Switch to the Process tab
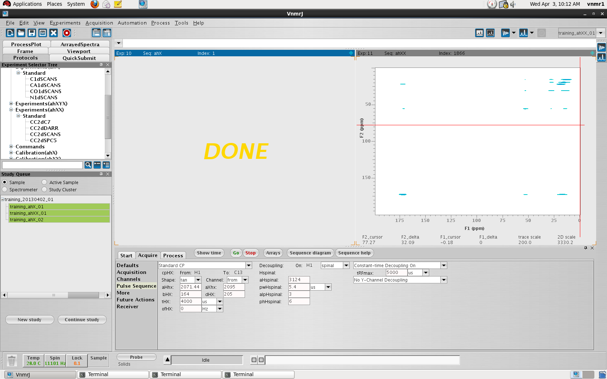 (173, 256)
